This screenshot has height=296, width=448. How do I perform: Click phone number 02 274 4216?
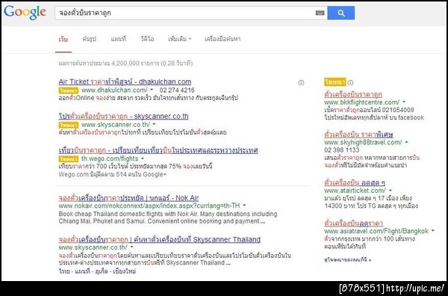click(177, 90)
